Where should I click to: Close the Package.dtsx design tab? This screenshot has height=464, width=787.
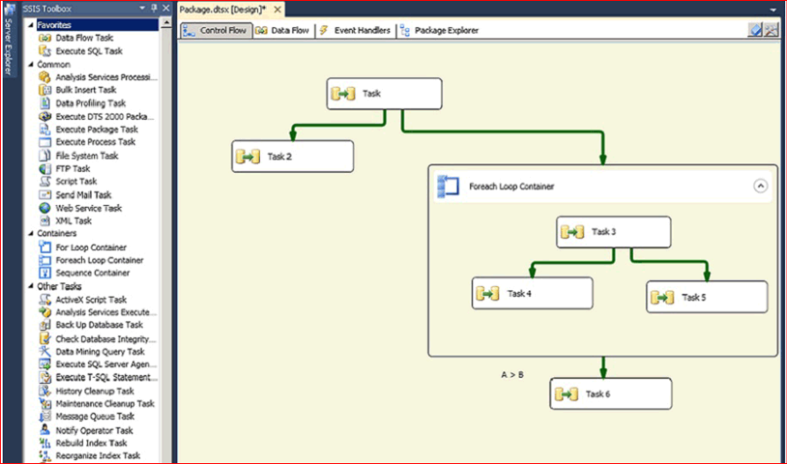pyautogui.click(x=276, y=9)
